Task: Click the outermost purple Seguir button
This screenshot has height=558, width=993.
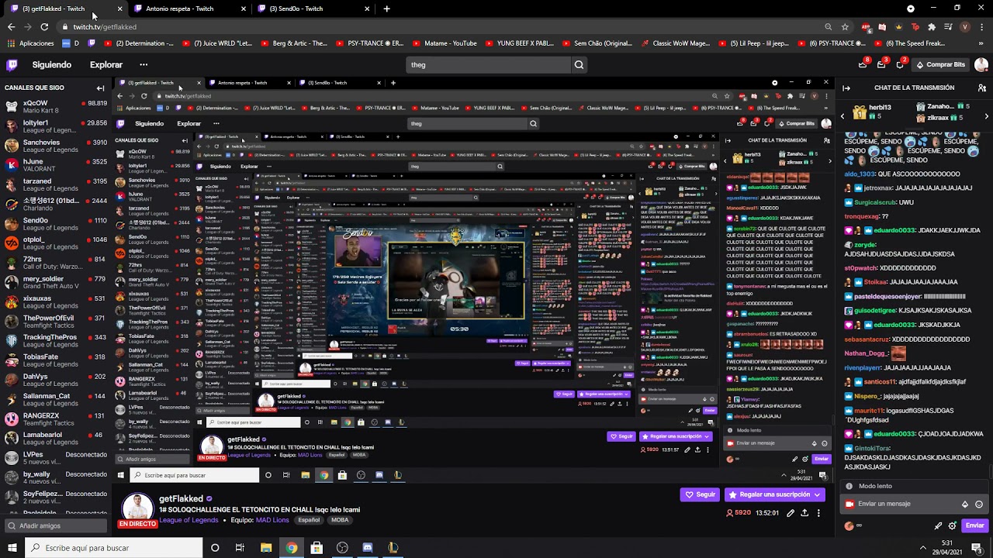Action: point(700,494)
